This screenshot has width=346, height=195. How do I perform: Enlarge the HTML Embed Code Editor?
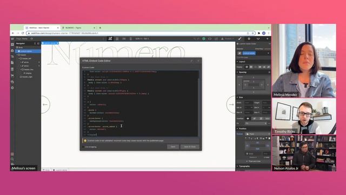(x=191, y=61)
